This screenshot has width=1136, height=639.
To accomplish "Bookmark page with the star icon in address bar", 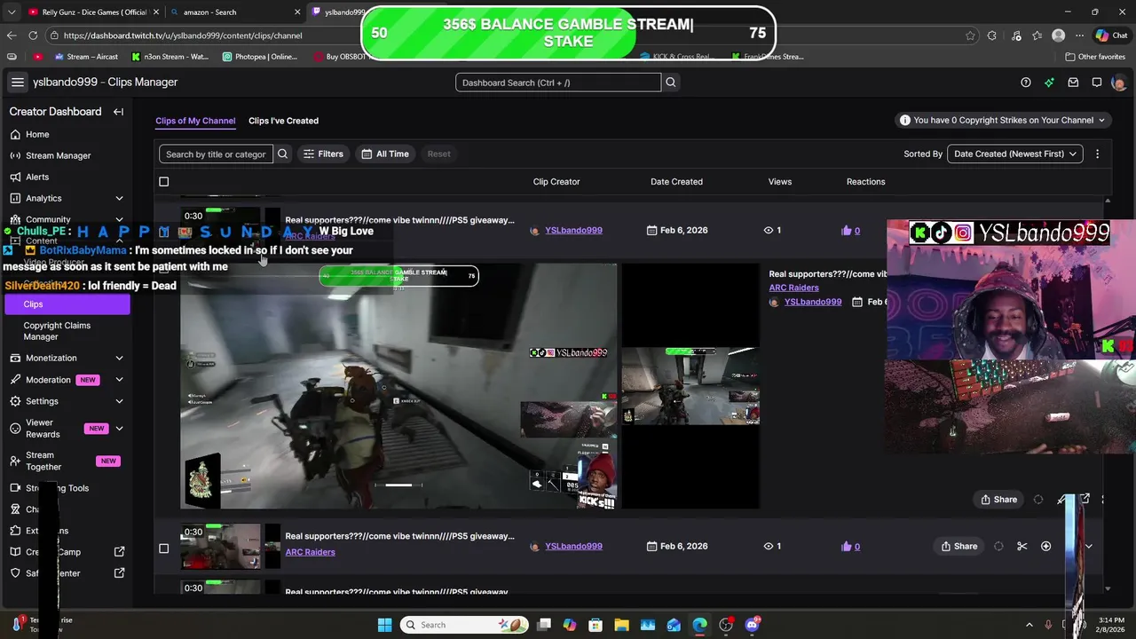I will [969, 35].
